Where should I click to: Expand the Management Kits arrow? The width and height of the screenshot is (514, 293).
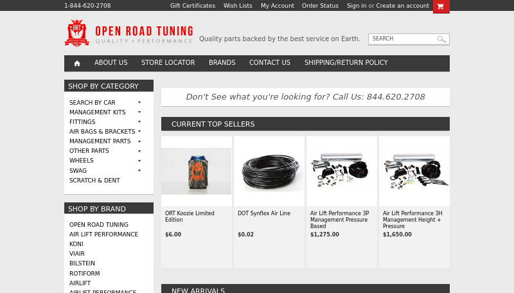pyautogui.click(x=139, y=112)
